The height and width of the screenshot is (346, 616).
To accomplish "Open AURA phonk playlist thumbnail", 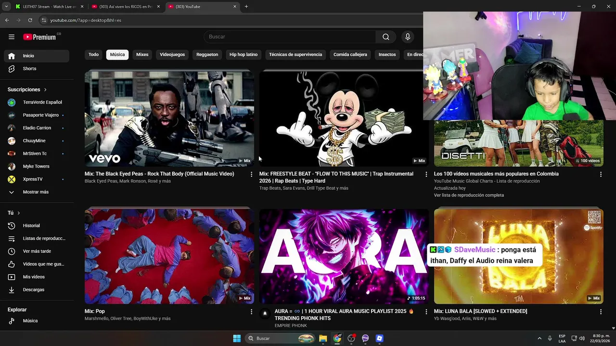I will 344,256.
